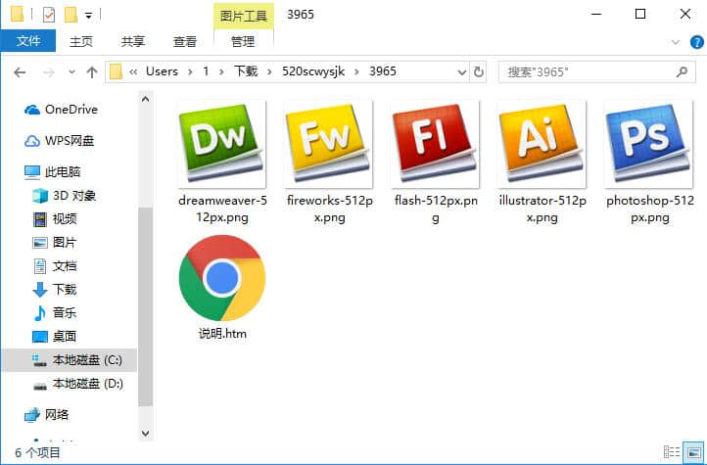Select the 说明.htm Chrome icon
Screen dimensions: 707x465
click(x=222, y=278)
